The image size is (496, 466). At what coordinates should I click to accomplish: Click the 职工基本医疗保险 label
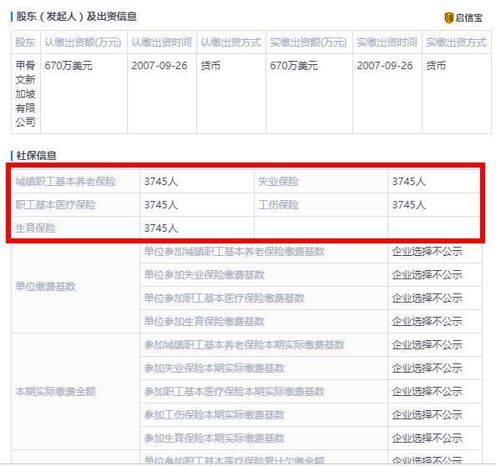pos(55,204)
